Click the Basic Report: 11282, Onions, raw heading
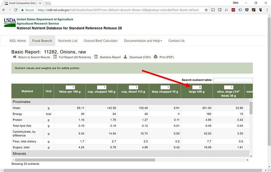This screenshot has height=172, width=271. click(x=49, y=52)
